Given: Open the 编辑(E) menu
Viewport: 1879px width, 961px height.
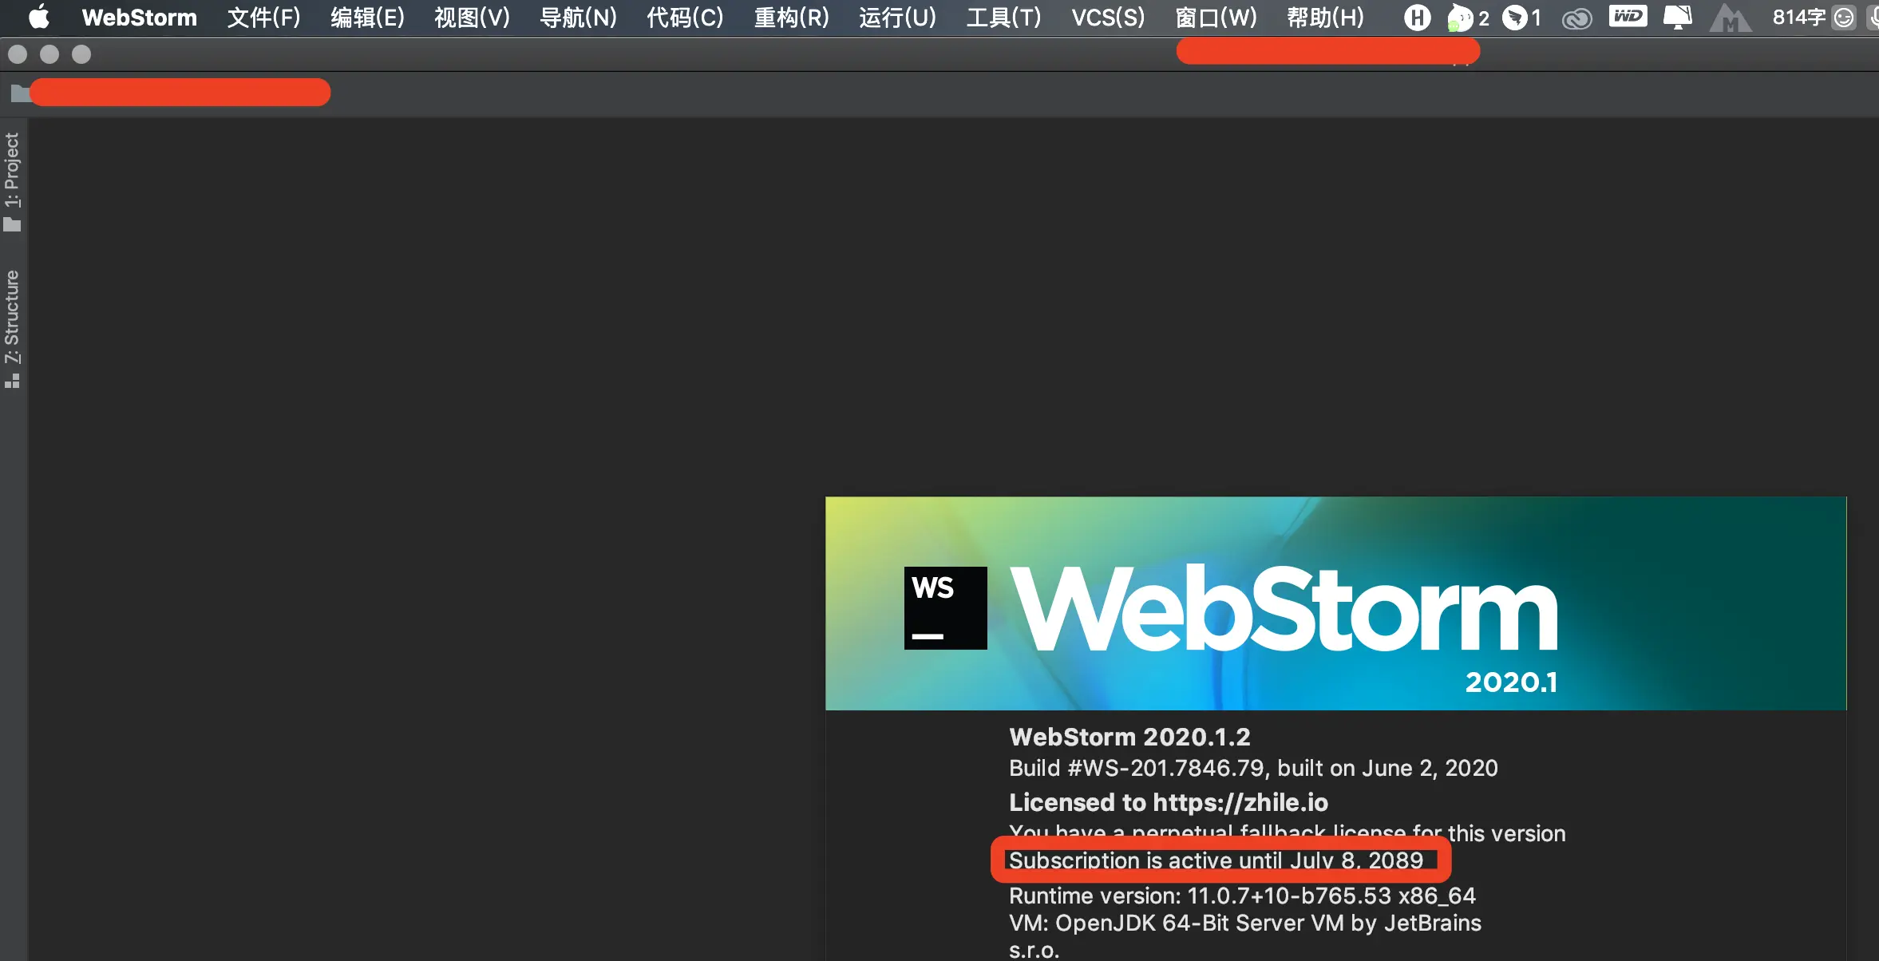Looking at the screenshot, I should click(x=367, y=17).
